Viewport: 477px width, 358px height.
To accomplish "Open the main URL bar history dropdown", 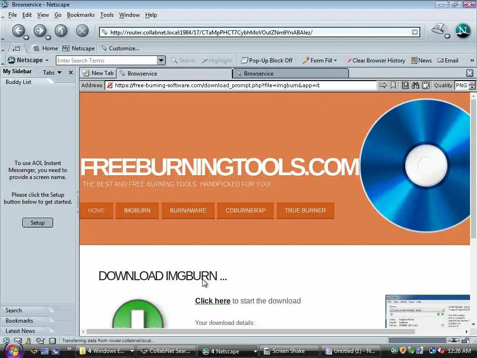I will tap(415, 32).
